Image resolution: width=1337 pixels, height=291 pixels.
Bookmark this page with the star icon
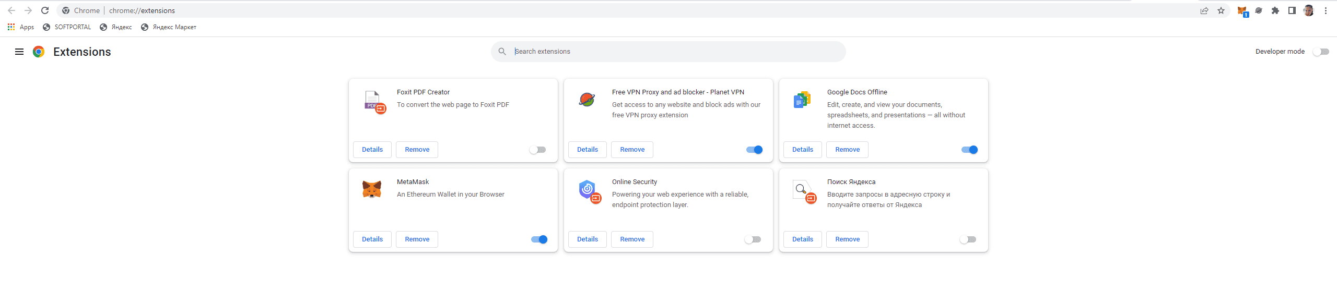(x=1221, y=10)
